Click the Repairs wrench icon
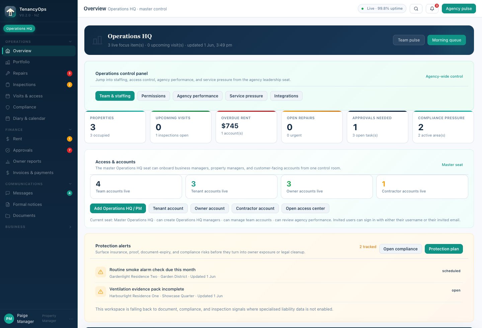 click(x=8, y=73)
